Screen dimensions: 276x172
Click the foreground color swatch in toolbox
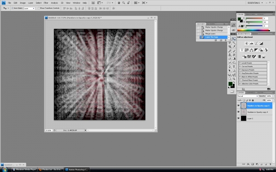(230, 84)
